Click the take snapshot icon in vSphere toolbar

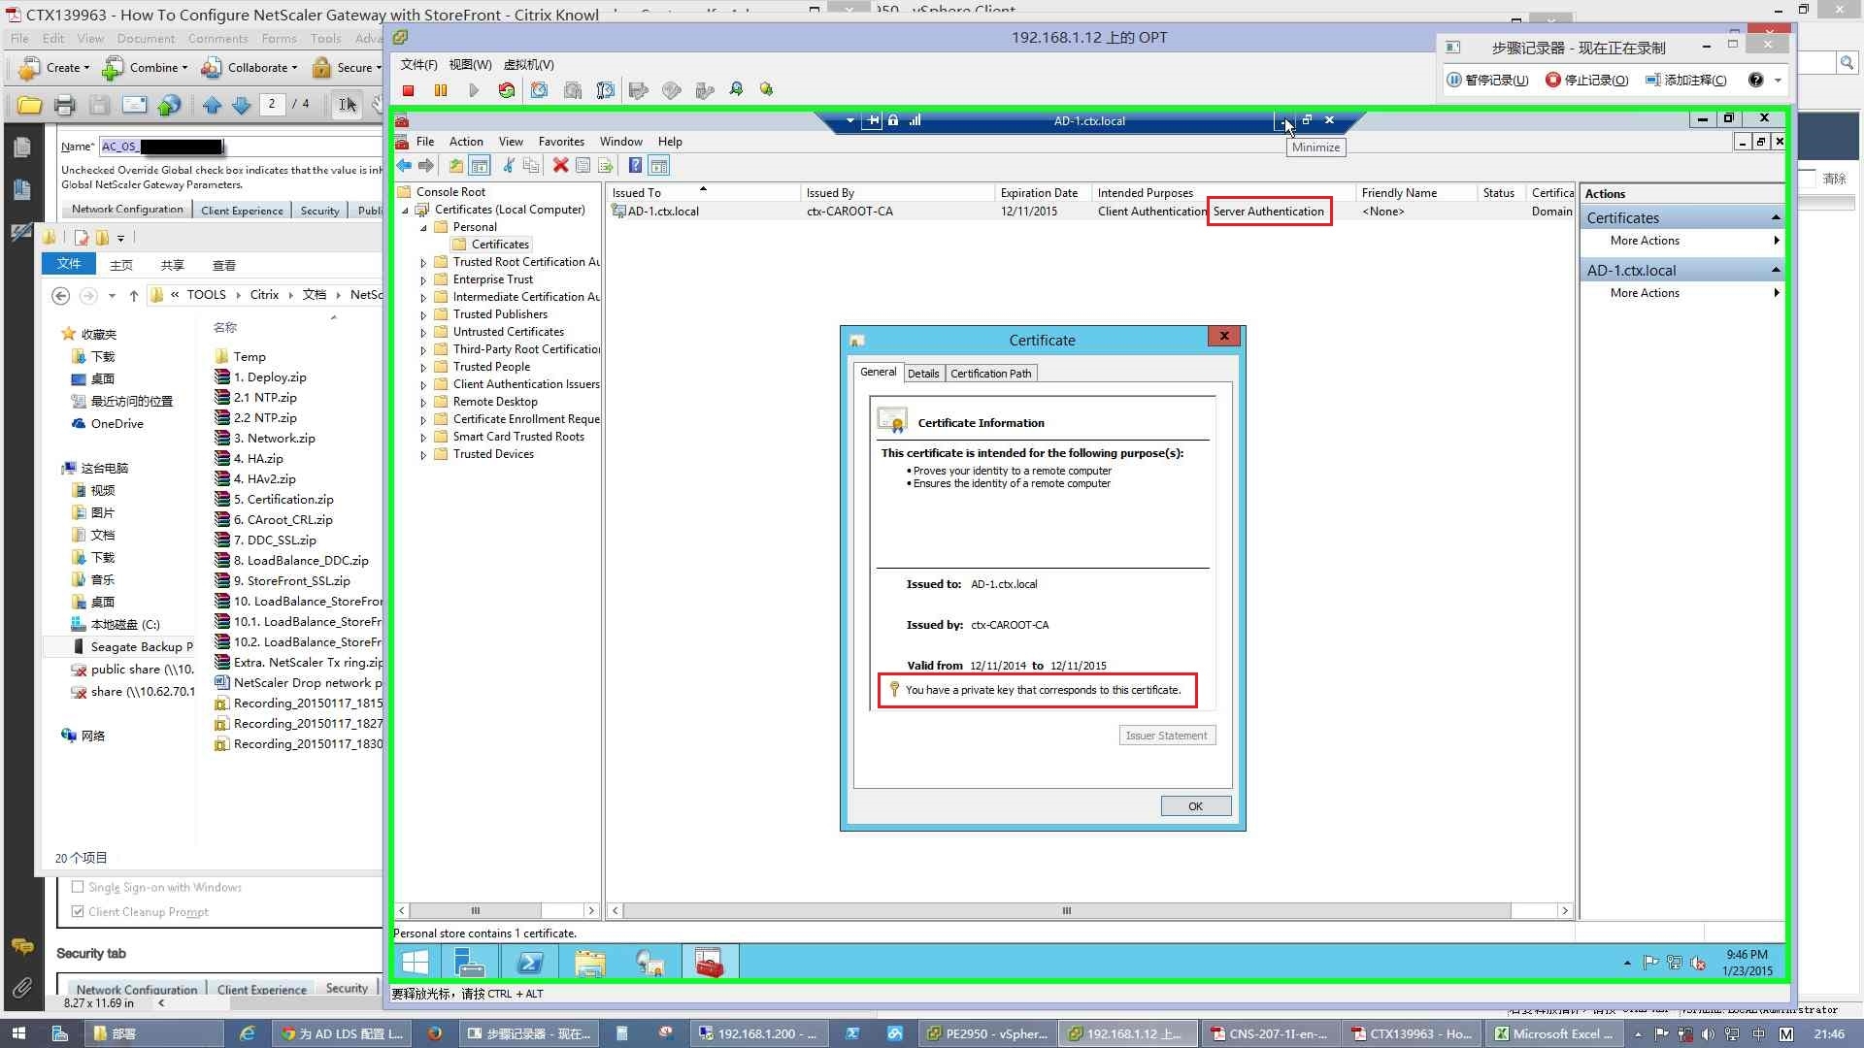pos(540,90)
